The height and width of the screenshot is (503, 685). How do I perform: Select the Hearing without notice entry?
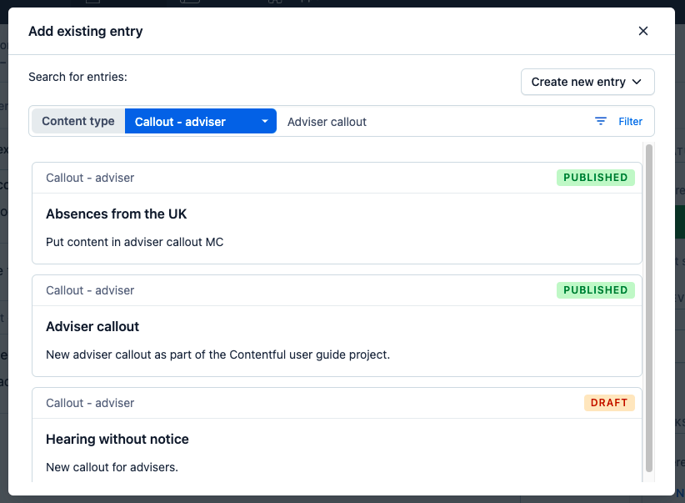click(x=117, y=439)
